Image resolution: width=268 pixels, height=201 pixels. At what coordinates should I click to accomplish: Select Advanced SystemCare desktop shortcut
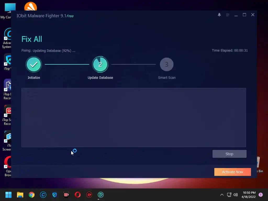7,38
